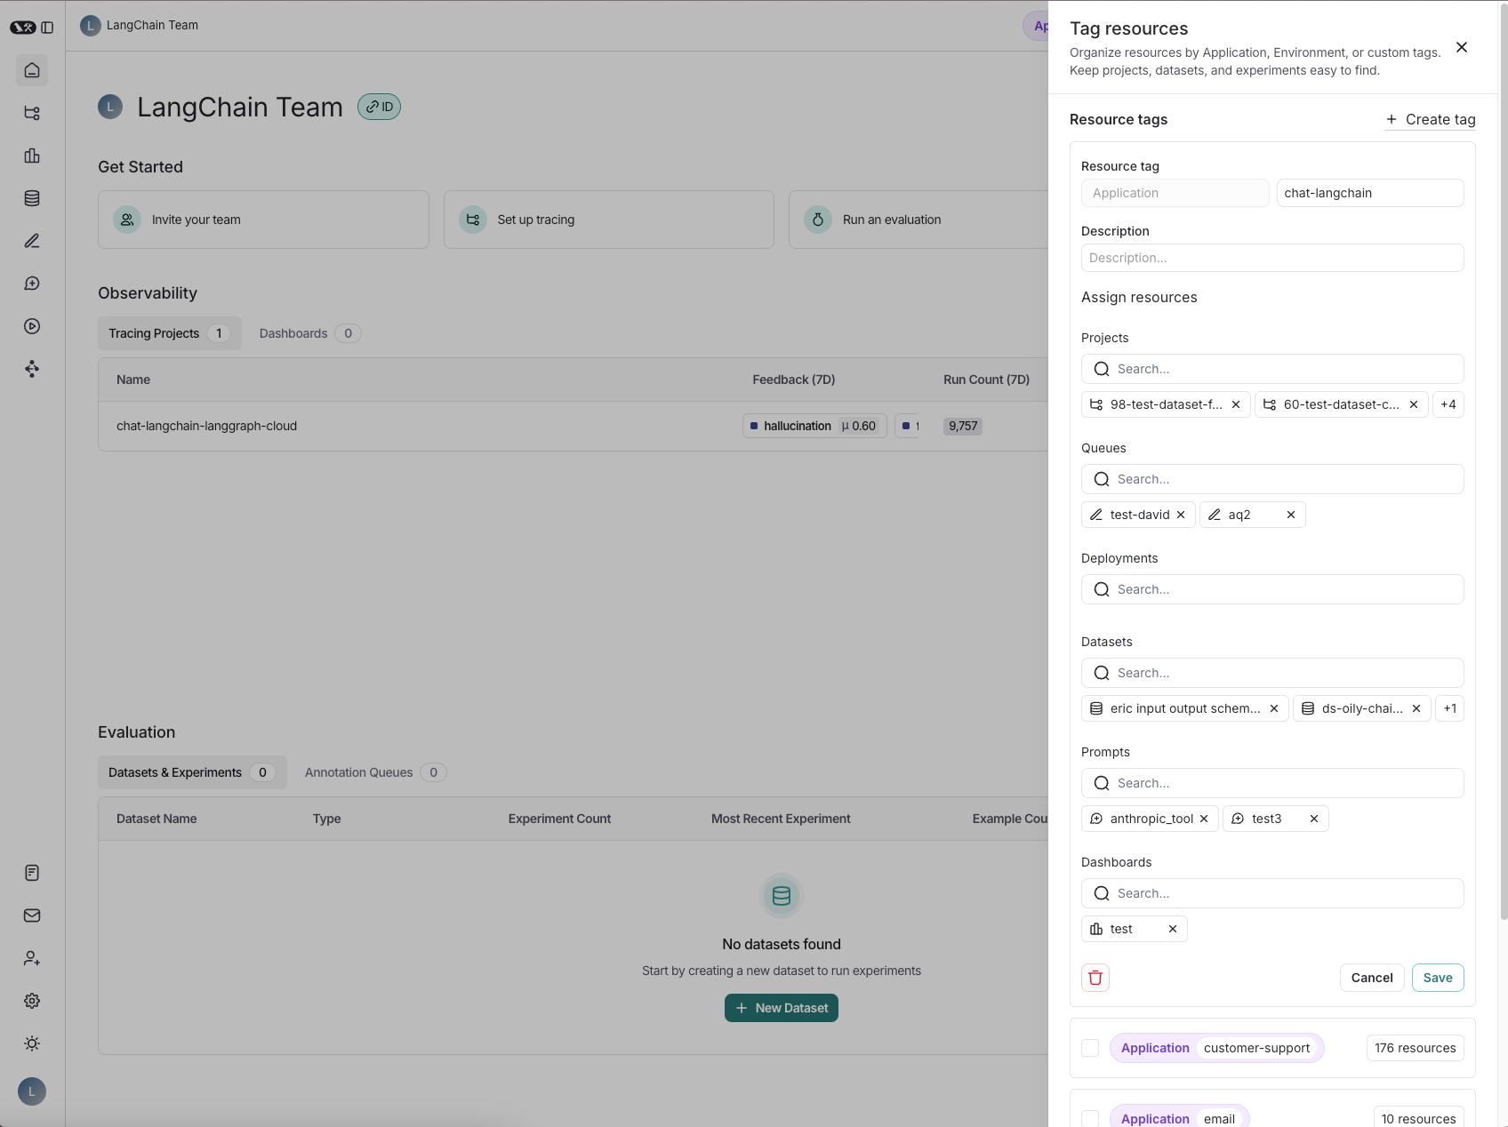This screenshot has height=1127, width=1508.
Task: Click the Deployments search field
Action: pyautogui.click(x=1272, y=589)
